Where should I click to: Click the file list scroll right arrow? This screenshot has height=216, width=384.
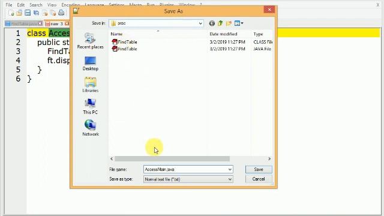coord(269,158)
